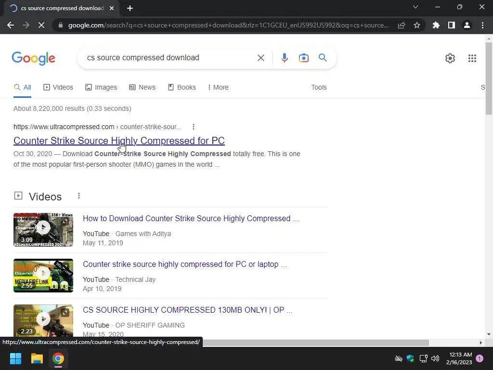Share this page from the address bar

402,25
